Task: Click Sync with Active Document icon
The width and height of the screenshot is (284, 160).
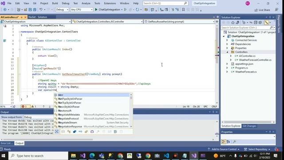Action: pos(251,23)
